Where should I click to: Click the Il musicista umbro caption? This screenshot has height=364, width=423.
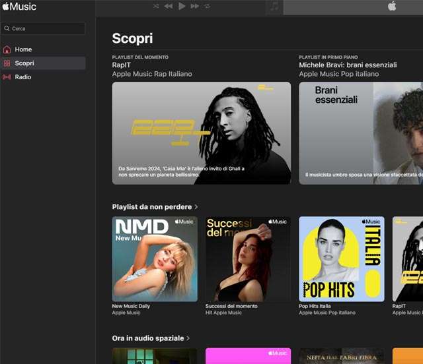pos(364,175)
